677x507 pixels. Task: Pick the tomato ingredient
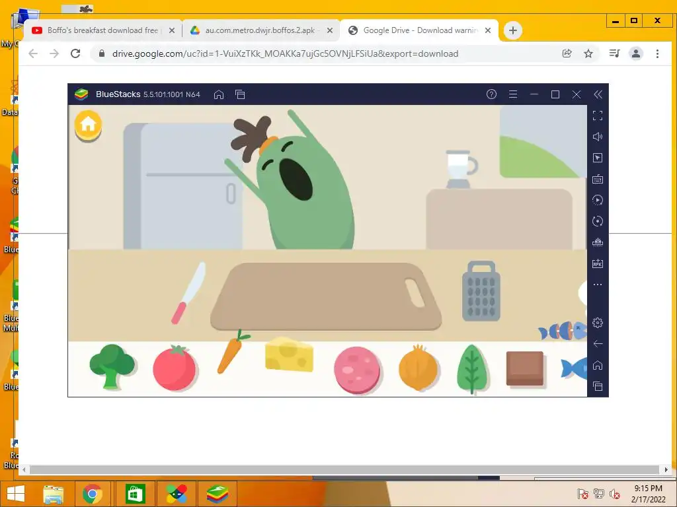[175, 368]
